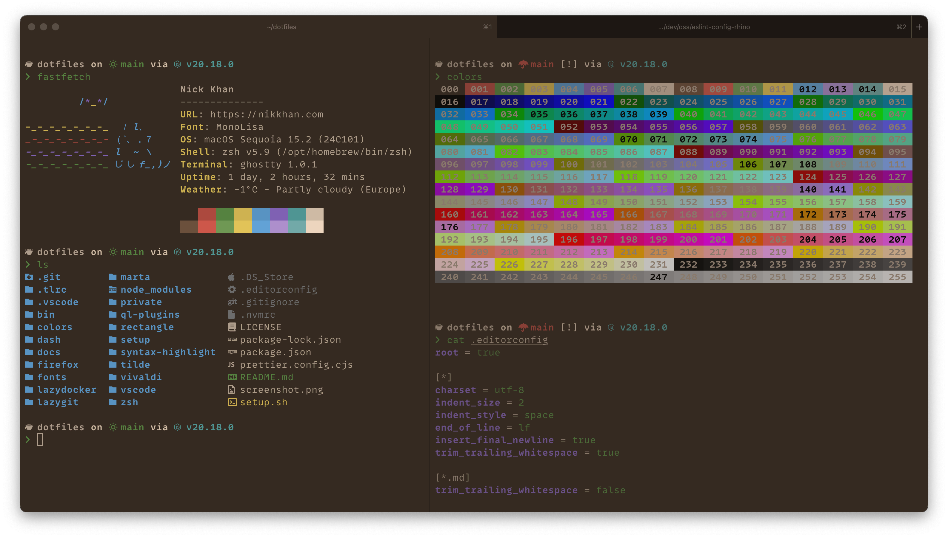Click color cell 196 in the colors table
The height and width of the screenshot is (537, 948).
point(569,240)
